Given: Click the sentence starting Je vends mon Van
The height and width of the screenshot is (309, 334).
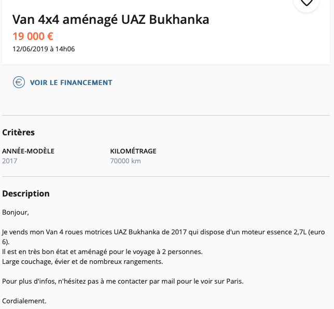Looking at the screenshot, I should click(x=163, y=232).
